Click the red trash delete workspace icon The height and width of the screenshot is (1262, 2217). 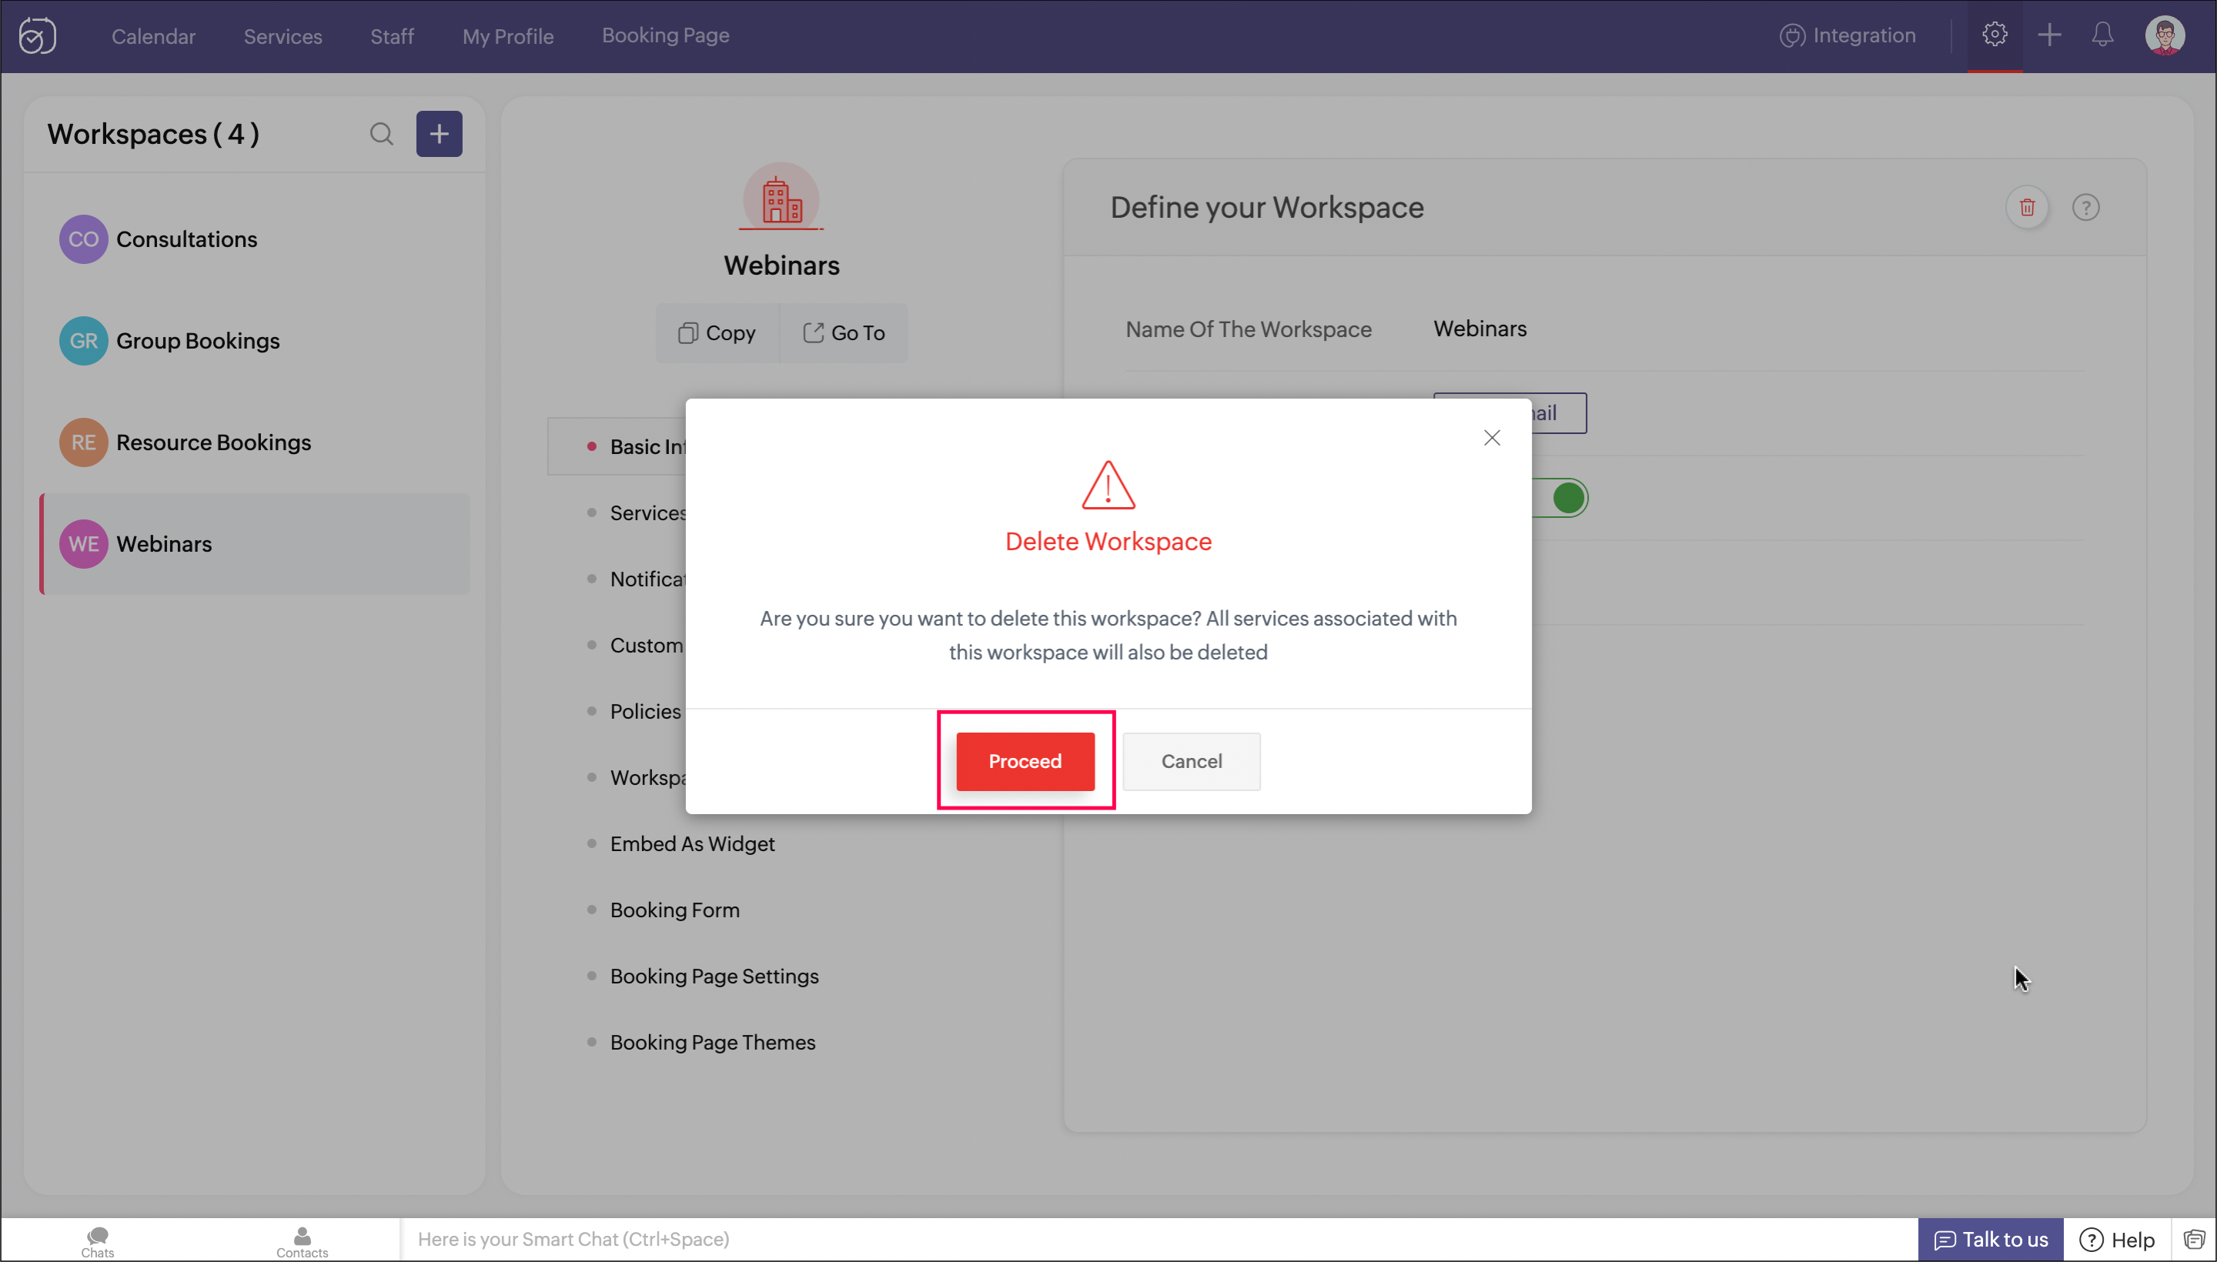(2026, 207)
